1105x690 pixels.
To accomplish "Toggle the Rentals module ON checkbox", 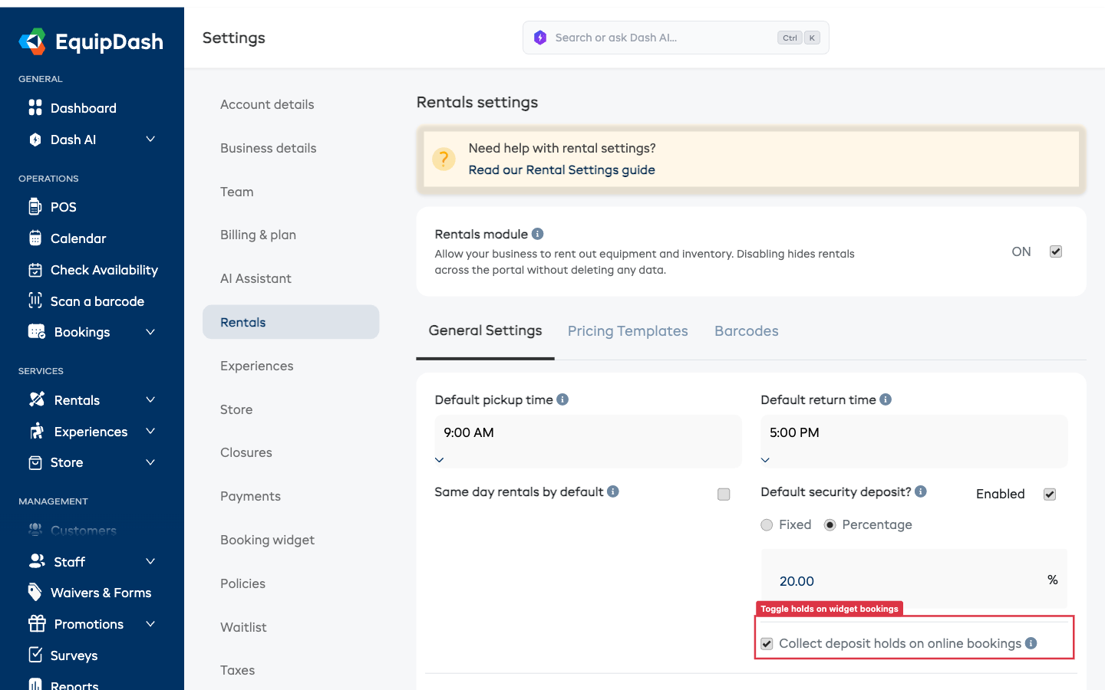I will [1056, 251].
